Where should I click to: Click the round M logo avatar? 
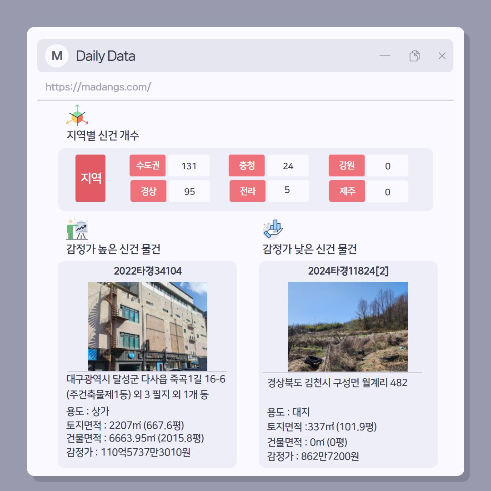click(x=57, y=56)
